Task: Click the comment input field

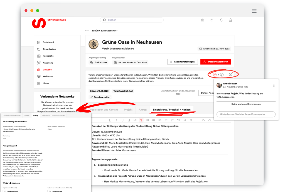Action: pyautogui.click(x=246, y=114)
